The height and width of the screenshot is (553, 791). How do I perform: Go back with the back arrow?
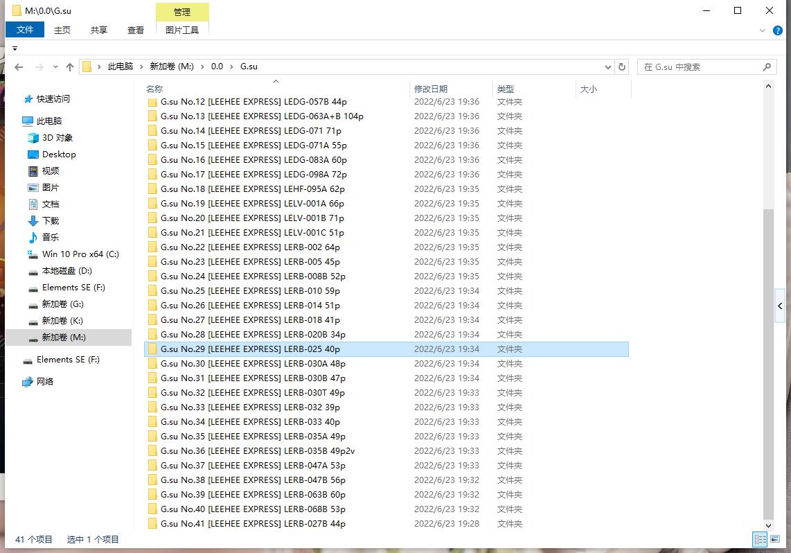(19, 67)
